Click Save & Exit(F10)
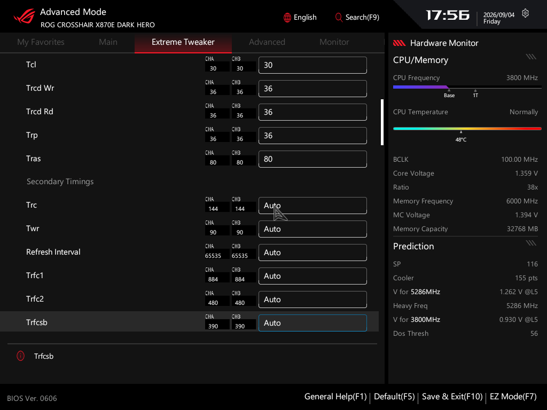Image resolution: width=547 pixels, height=410 pixels. click(x=452, y=397)
